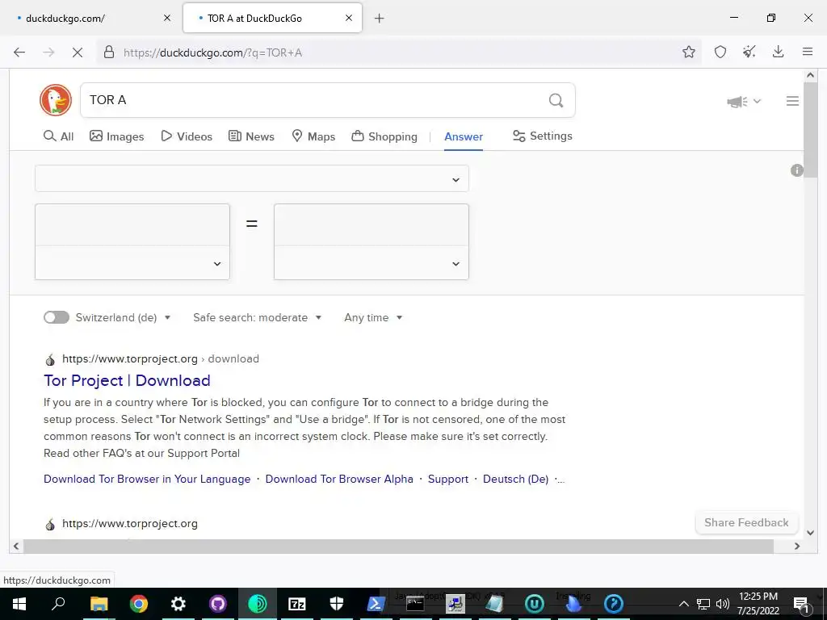Focus the browser URL address bar
Viewport: 827px width, 620px height.
pyautogui.click(x=398, y=52)
